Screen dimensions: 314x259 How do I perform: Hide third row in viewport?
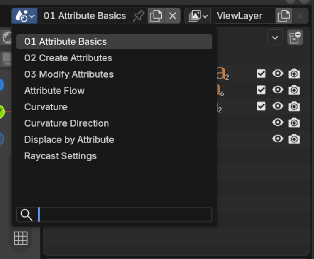click(278, 106)
